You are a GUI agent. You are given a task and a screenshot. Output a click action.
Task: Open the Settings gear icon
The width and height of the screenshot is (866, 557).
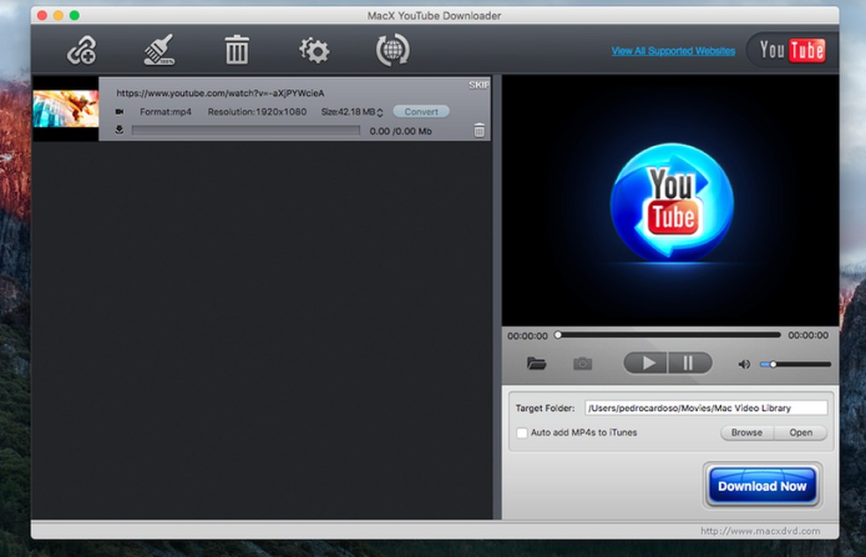[314, 50]
